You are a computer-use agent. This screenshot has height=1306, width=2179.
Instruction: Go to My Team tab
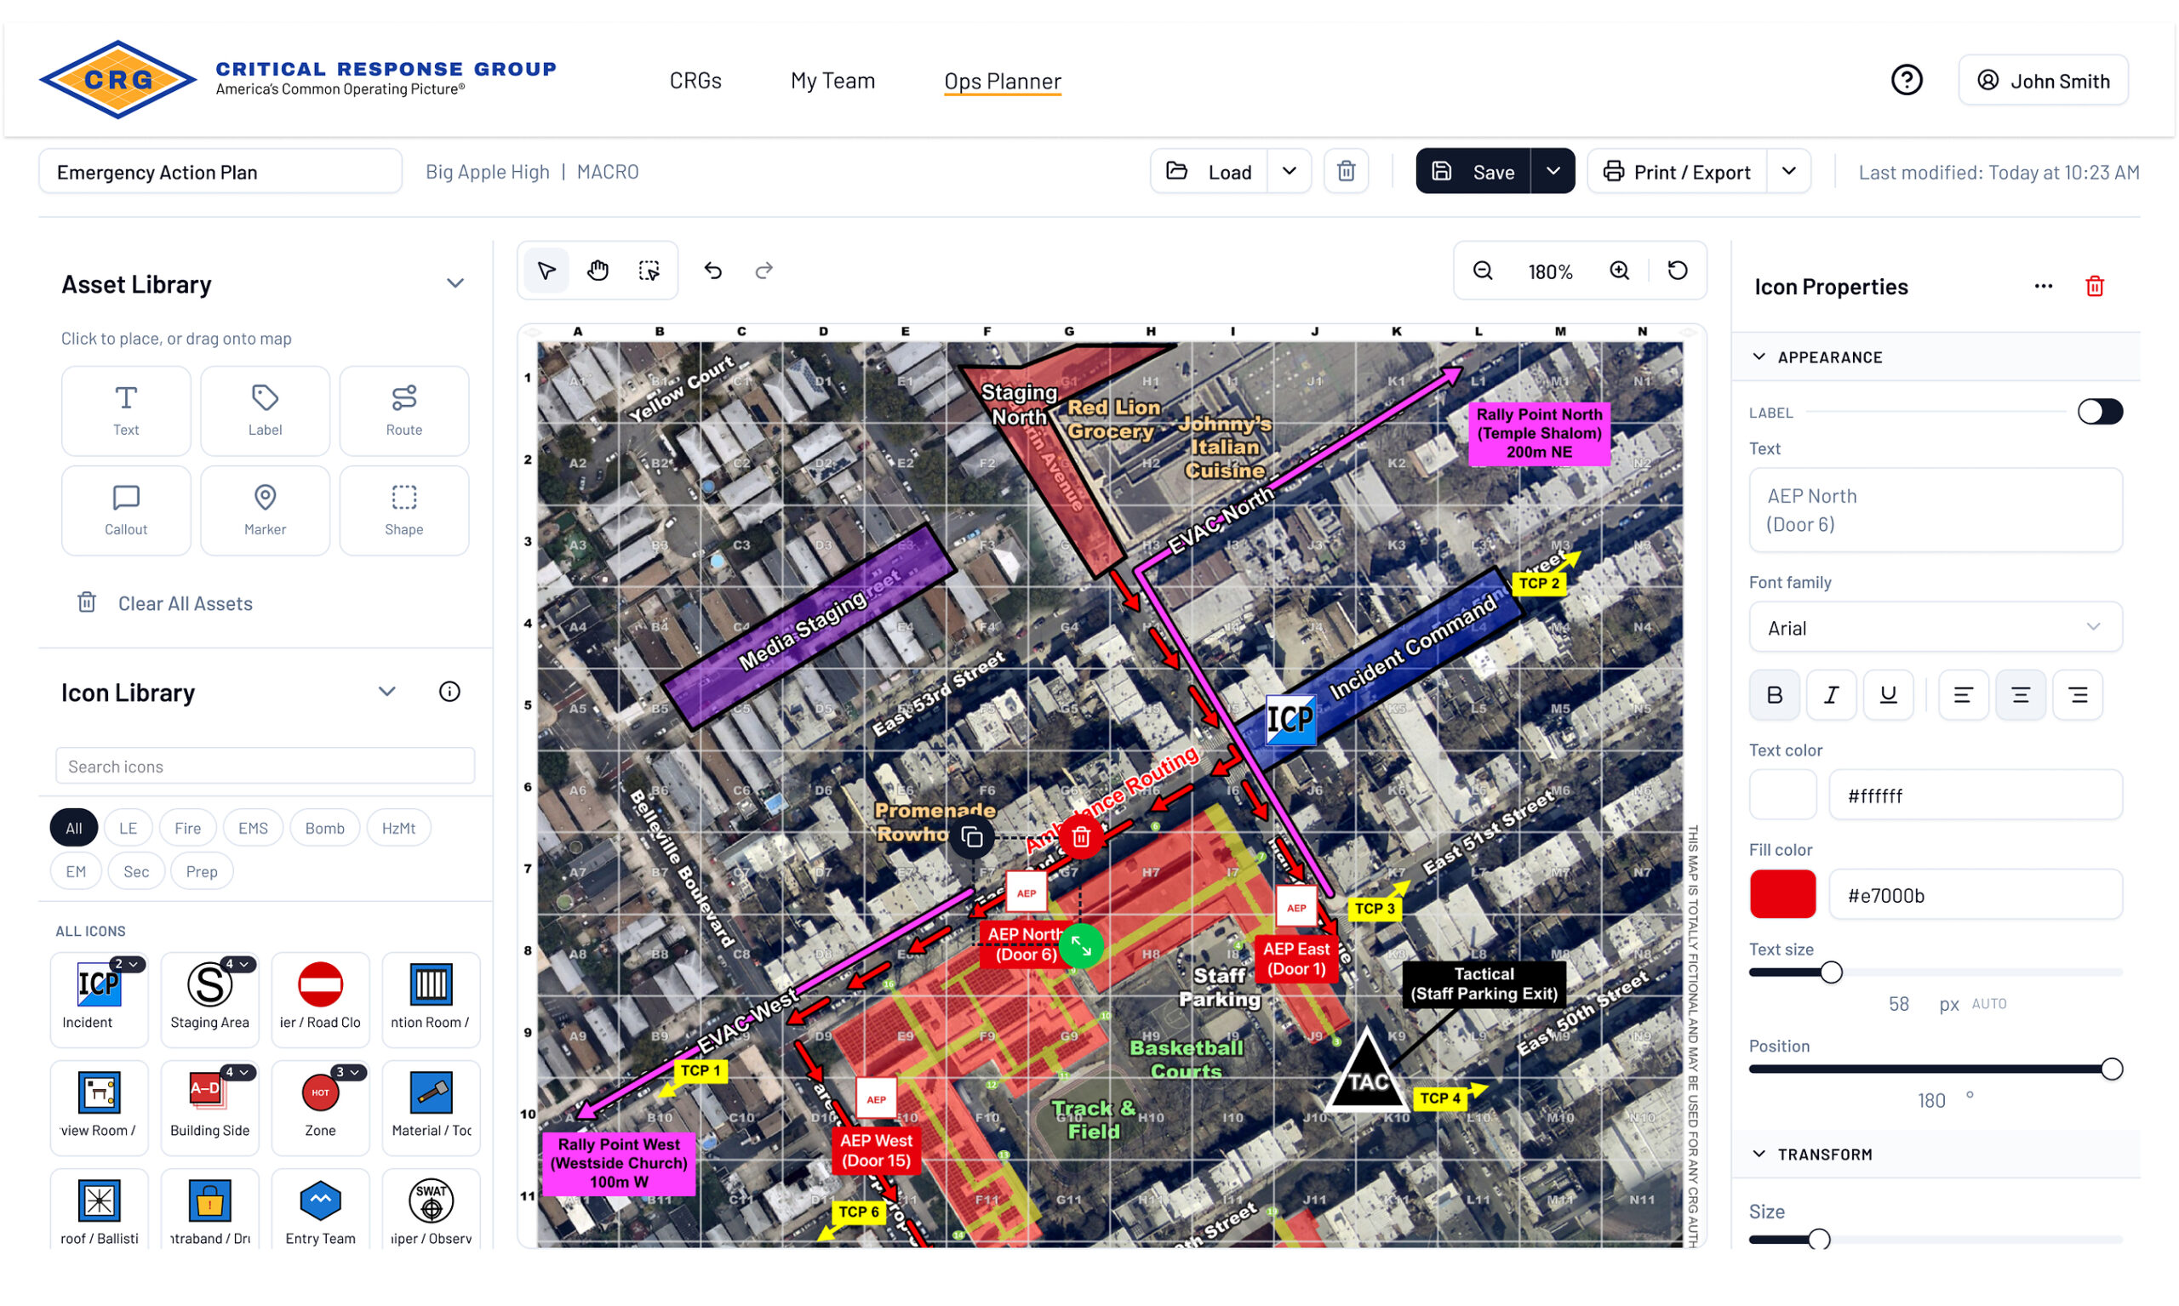pyautogui.click(x=832, y=81)
